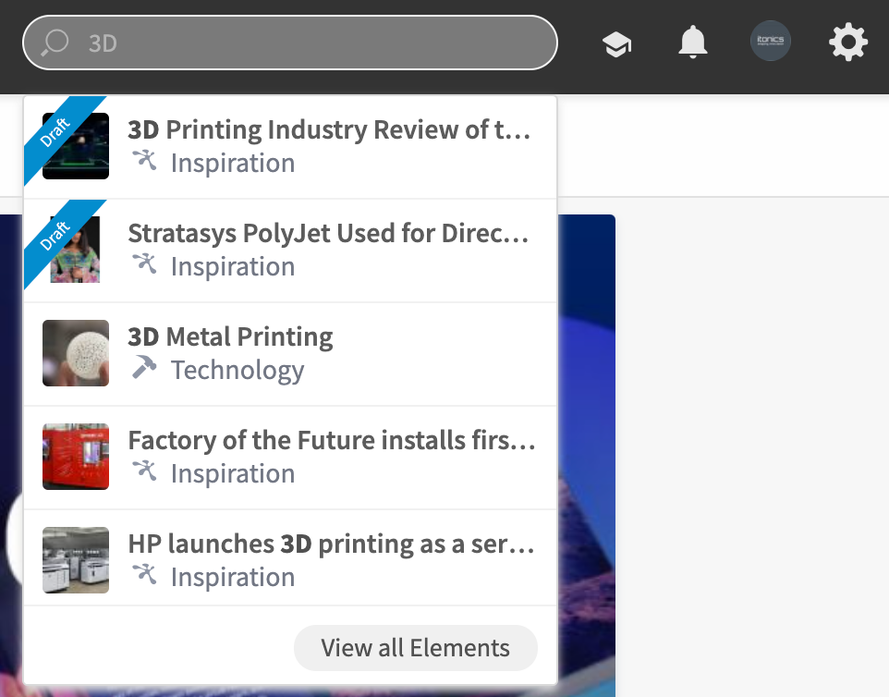Open the notifications bell
The width and height of the screenshot is (889, 697).
(x=693, y=43)
